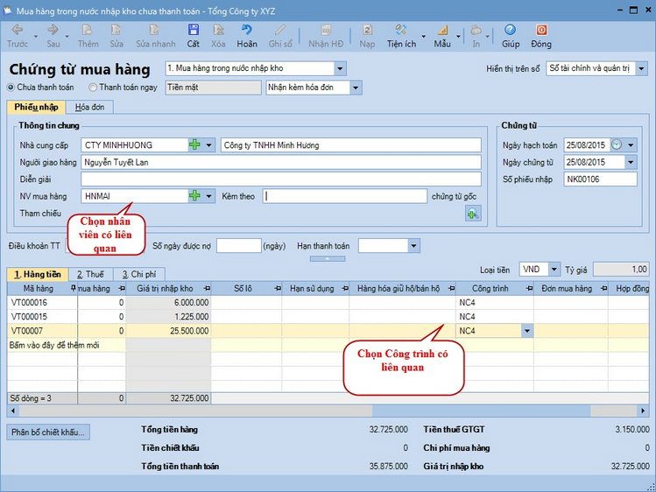Switch to Phiếu nhập tab
Image resolution: width=656 pixels, height=492 pixels.
tap(36, 107)
